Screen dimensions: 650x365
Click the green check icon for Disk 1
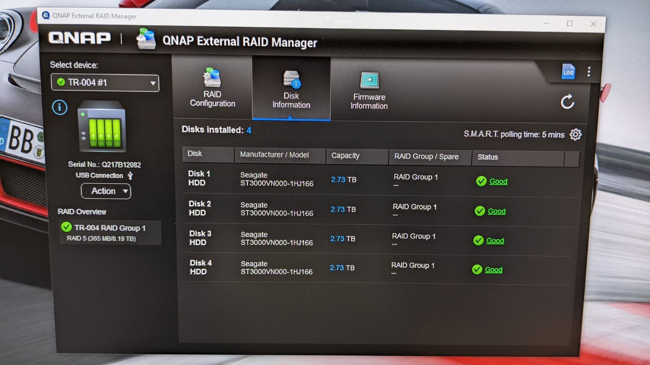(481, 181)
